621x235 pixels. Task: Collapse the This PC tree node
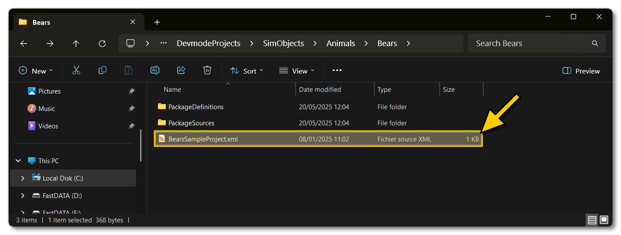pyautogui.click(x=18, y=161)
